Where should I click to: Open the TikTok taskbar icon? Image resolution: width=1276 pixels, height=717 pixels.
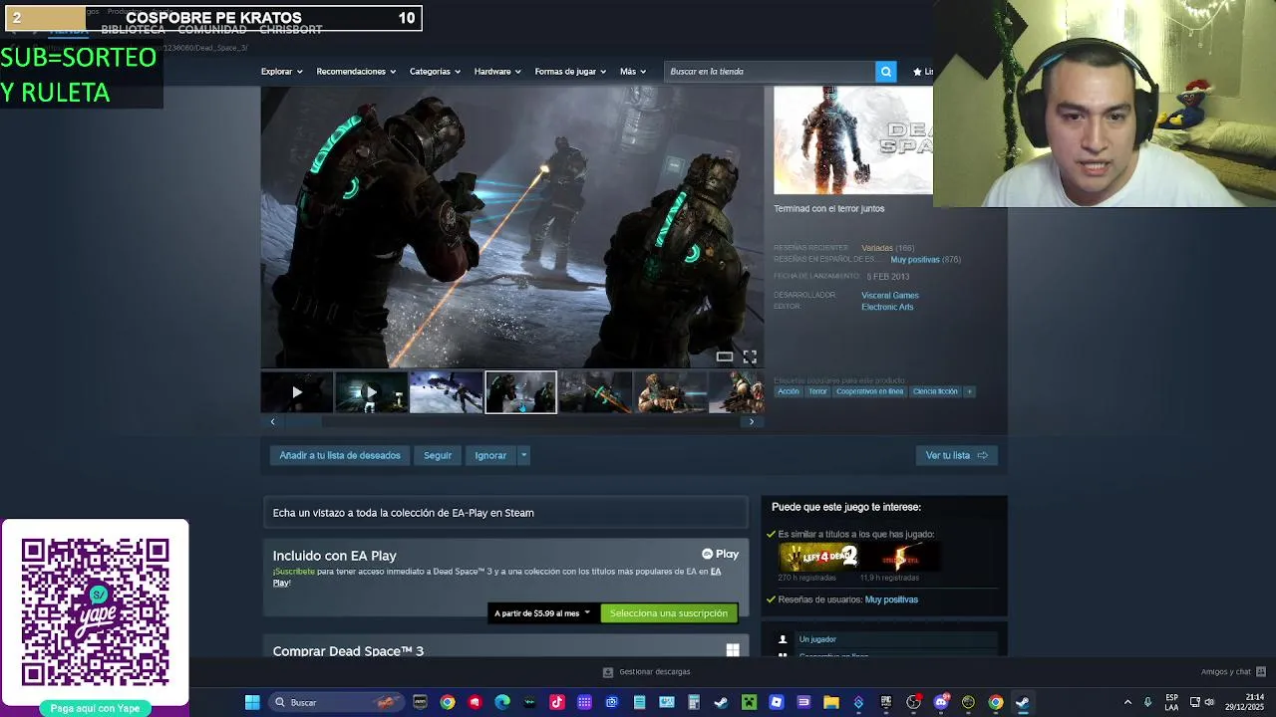[557, 702]
